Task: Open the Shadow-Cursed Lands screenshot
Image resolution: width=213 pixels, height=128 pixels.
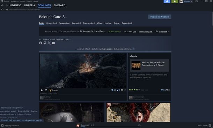Action: [x=83, y=71]
